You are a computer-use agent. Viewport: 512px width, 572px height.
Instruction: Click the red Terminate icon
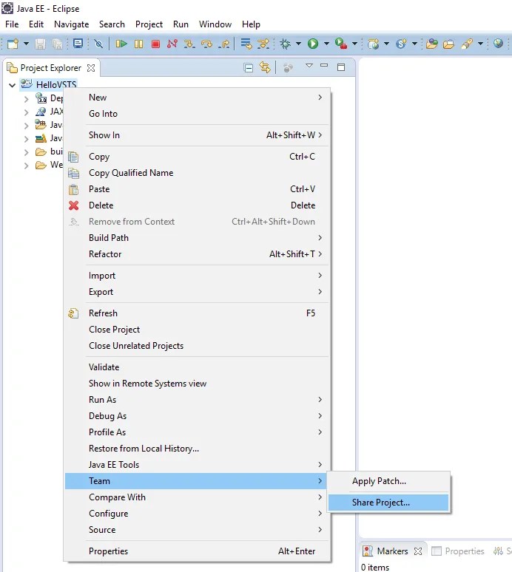click(155, 44)
